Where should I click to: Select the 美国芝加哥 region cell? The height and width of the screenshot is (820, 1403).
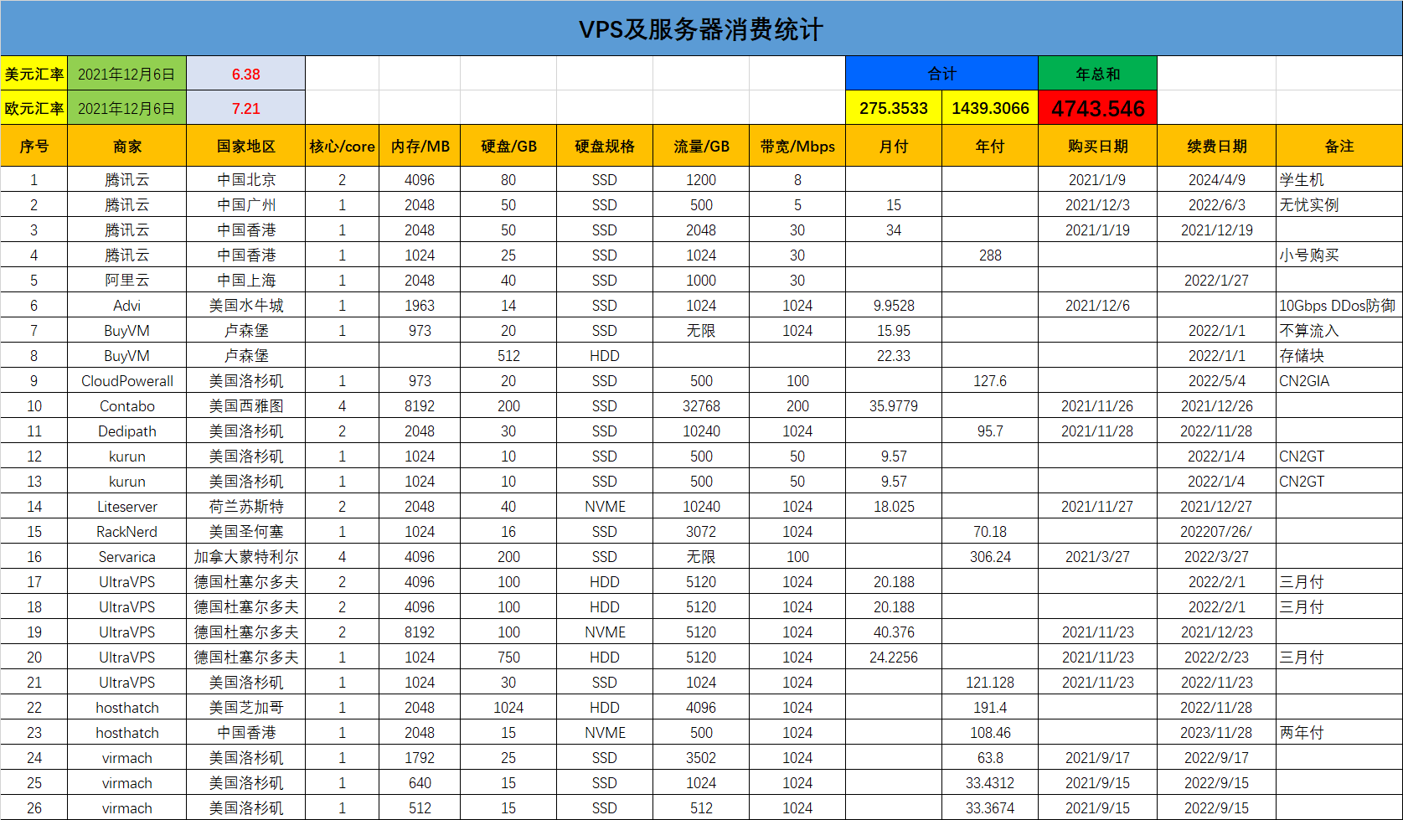pyautogui.click(x=245, y=707)
